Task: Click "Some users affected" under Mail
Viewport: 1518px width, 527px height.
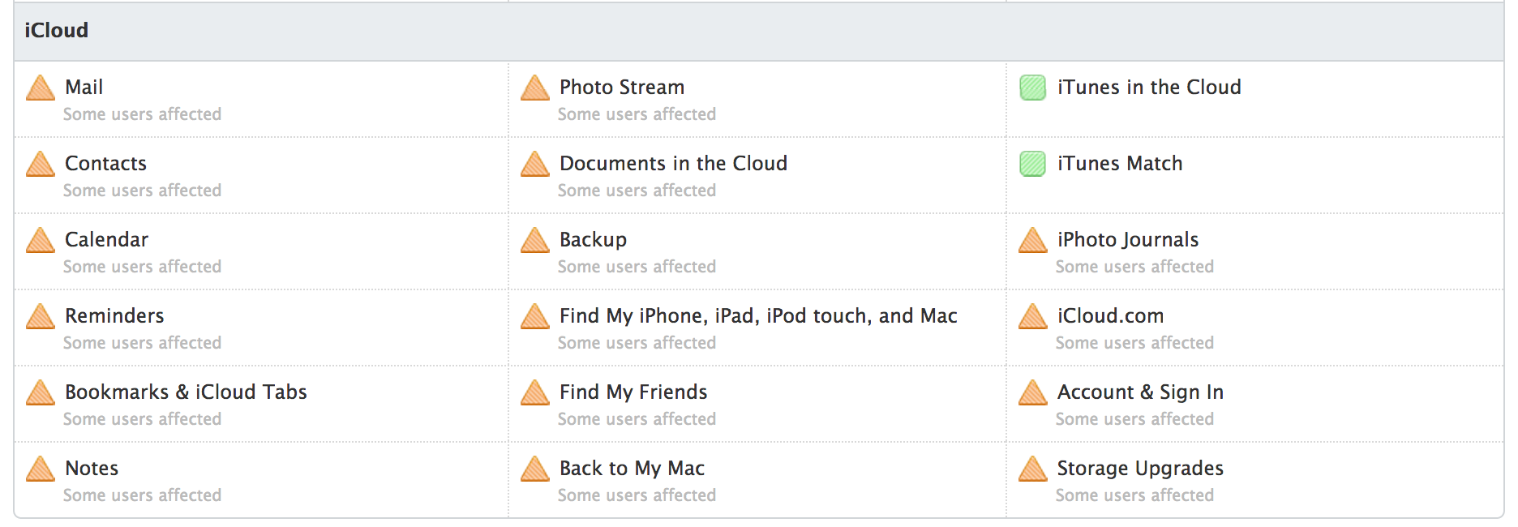Action: 142,114
